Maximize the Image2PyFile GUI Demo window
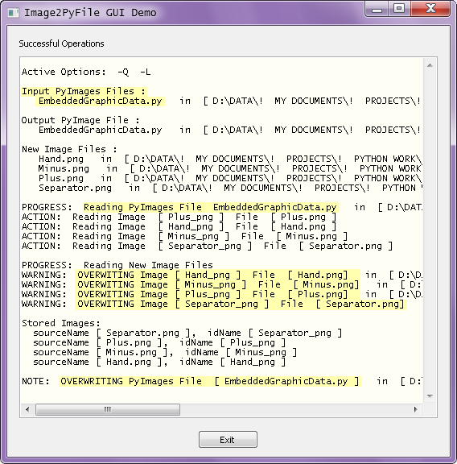The image size is (457, 464). (399, 8)
